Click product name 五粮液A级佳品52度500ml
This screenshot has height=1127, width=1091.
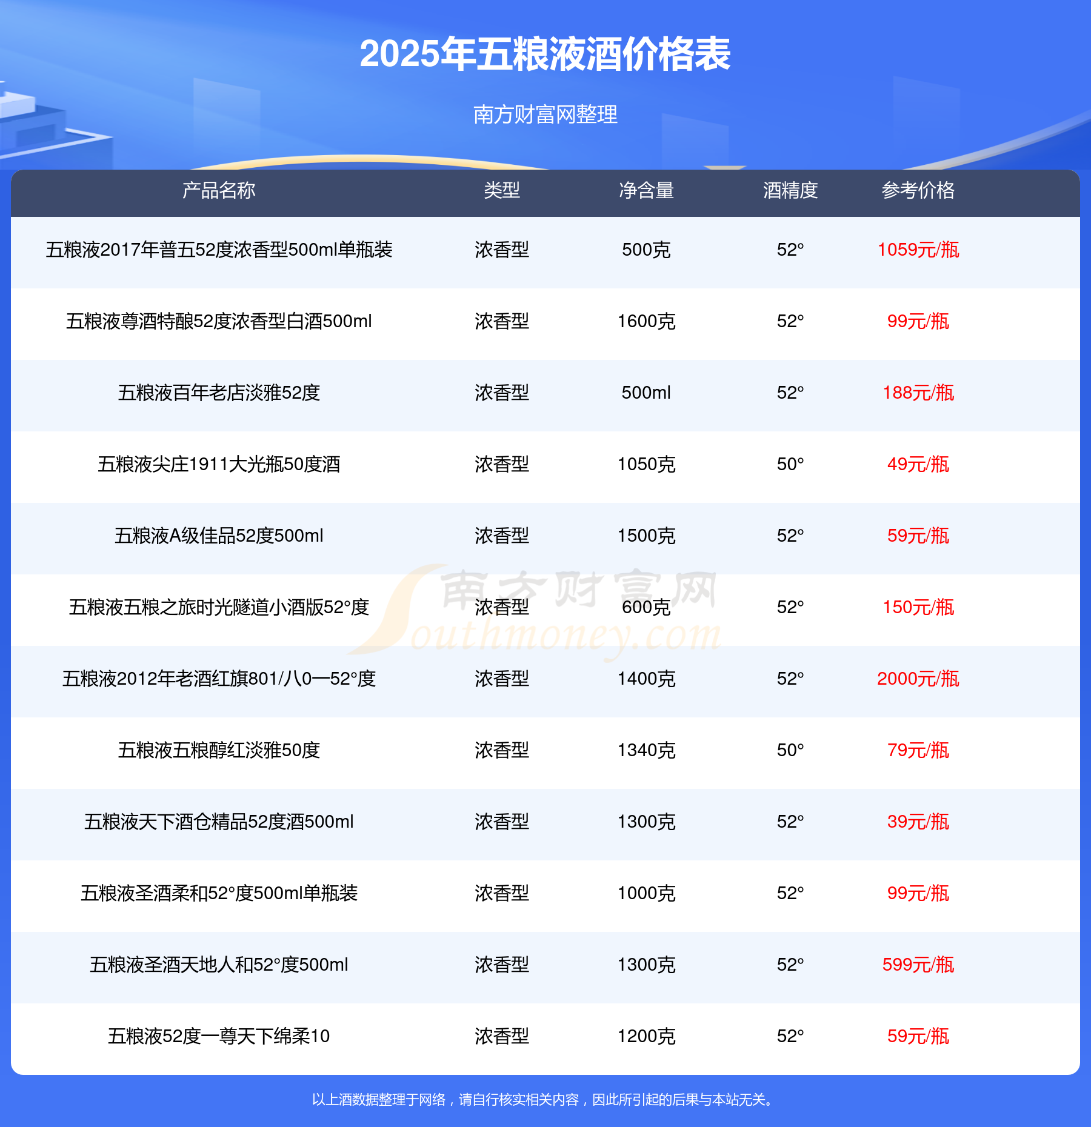(x=219, y=536)
